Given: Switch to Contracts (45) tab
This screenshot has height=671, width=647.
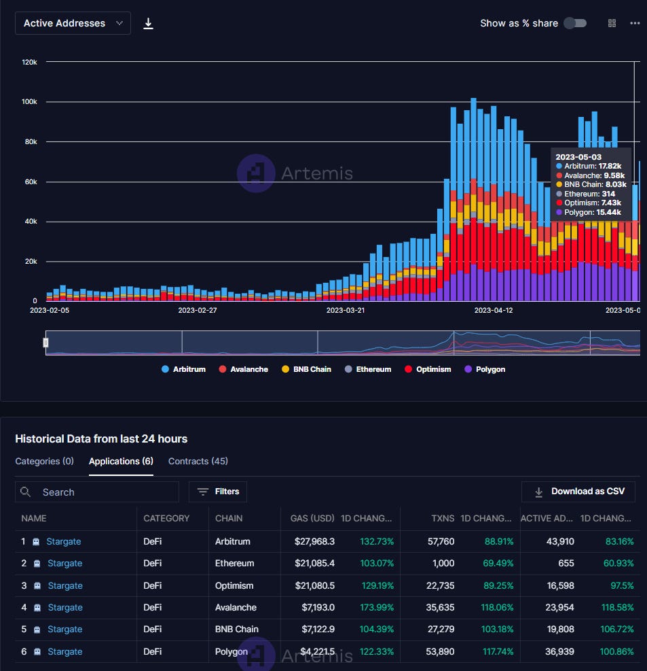Looking at the screenshot, I should pos(198,462).
